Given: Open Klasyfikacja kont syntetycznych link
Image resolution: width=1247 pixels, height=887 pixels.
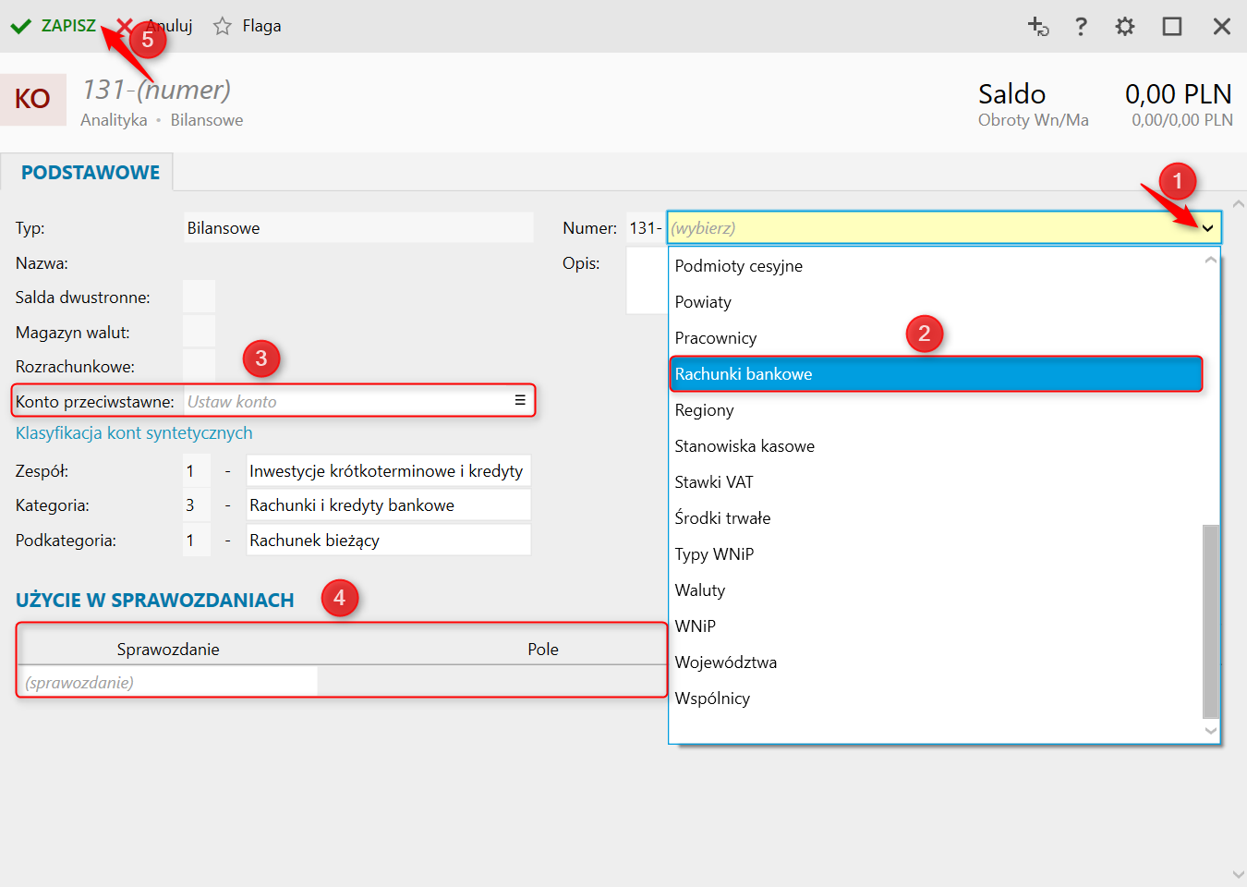Looking at the screenshot, I should (134, 433).
